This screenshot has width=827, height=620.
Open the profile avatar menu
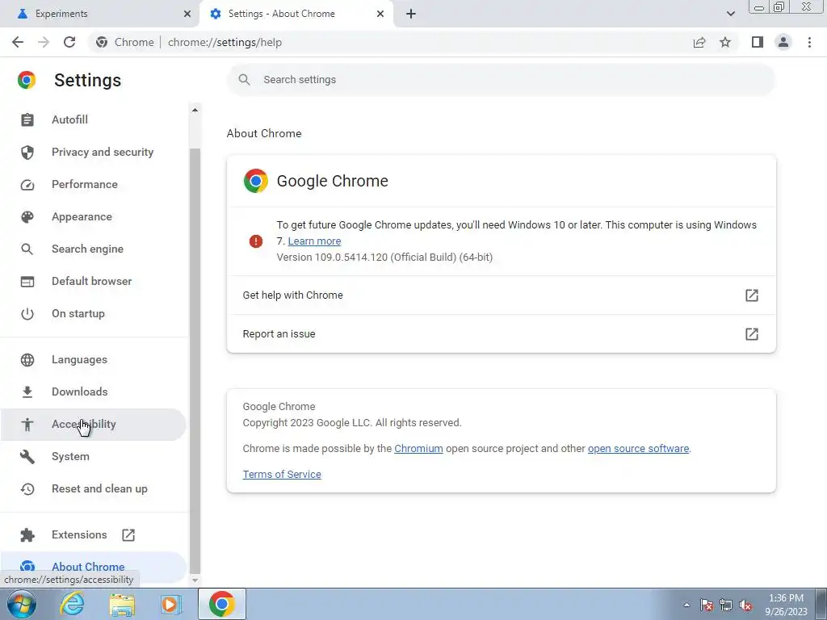click(783, 42)
